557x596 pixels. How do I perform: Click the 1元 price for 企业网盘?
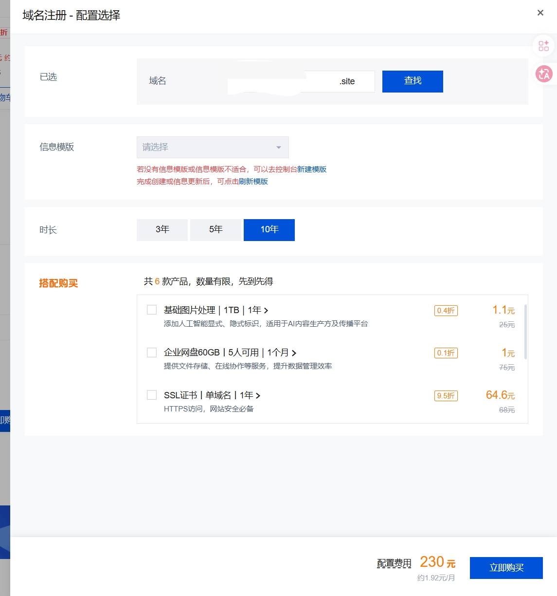[x=508, y=353]
